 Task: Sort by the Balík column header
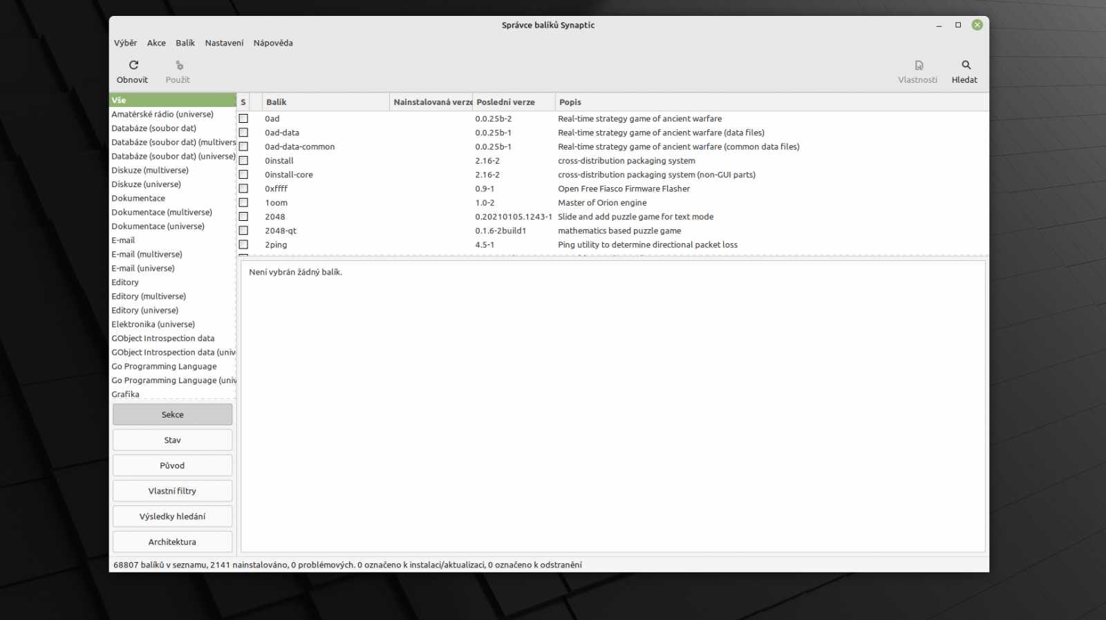pos(326,102)
